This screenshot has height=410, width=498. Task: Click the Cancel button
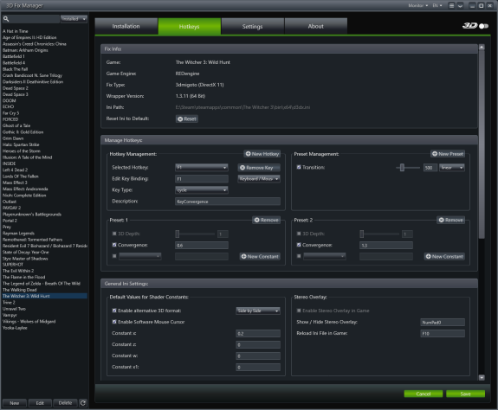coord(423,394)
